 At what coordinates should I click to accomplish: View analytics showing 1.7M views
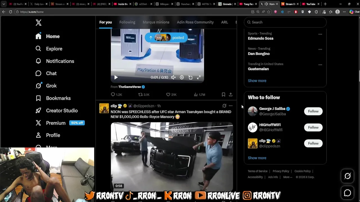click(199, 95)
